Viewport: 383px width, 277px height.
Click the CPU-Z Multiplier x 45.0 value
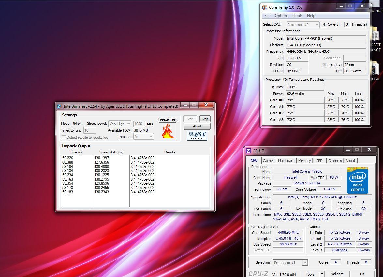[x=288, y=239]
